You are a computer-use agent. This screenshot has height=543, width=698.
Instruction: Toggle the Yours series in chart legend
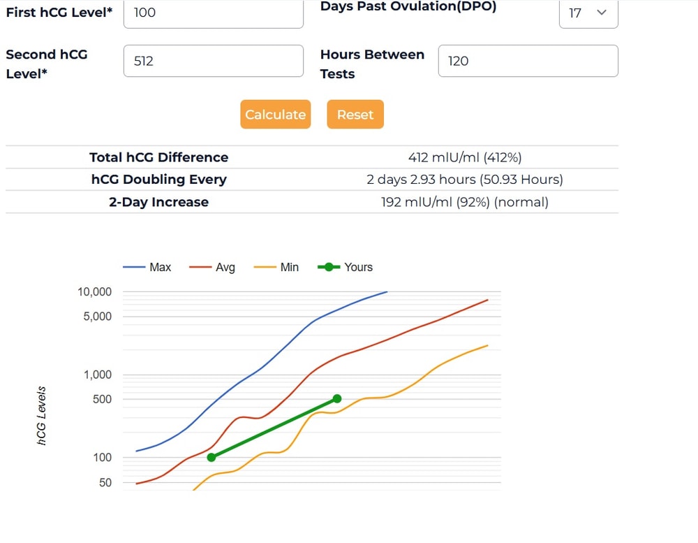point(345,267)
